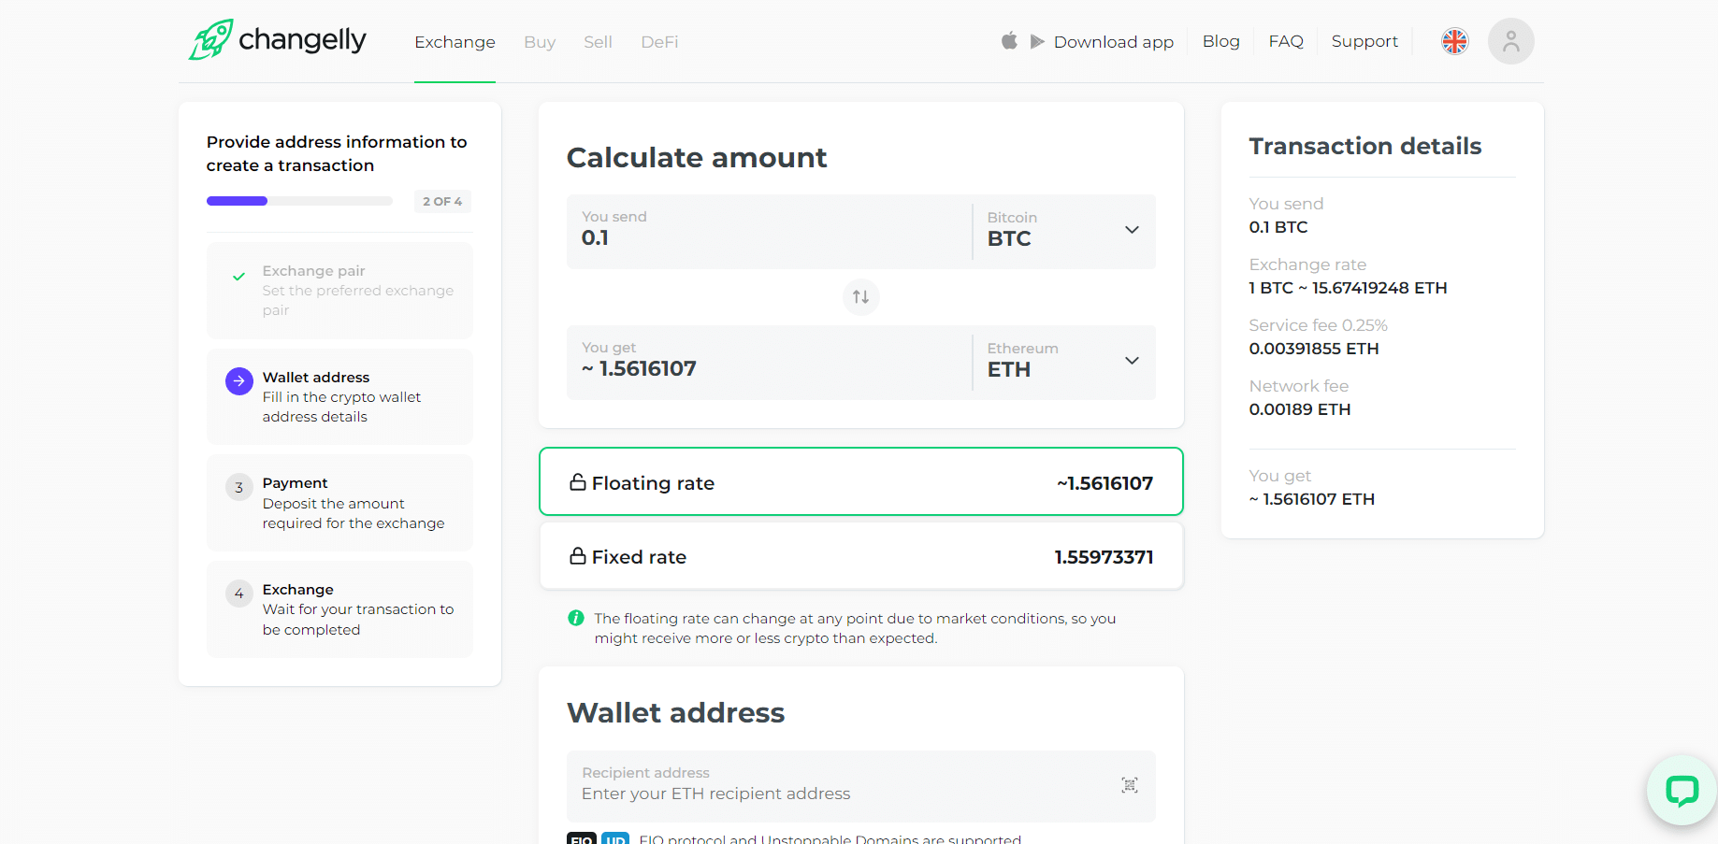
Task: Scan QR code for recipient address
Action: pos(1129,785)
